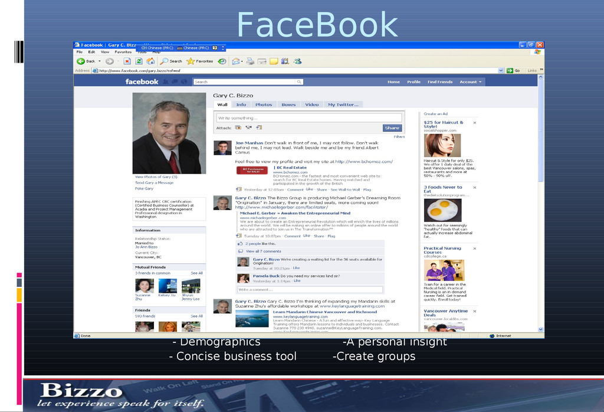This screenshot has width=604, height=412.
Task: Open the View menu
Action: pos(105,52)
